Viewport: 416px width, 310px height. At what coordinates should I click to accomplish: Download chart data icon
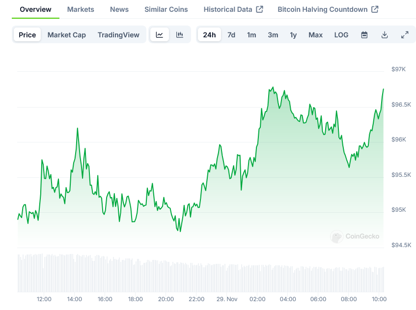tap(385, 35)
